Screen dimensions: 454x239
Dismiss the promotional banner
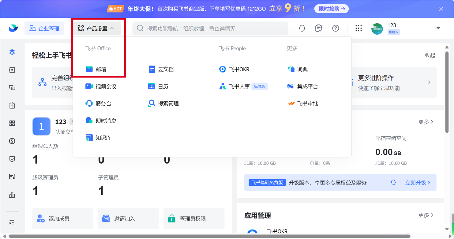(x=441, y=9)
